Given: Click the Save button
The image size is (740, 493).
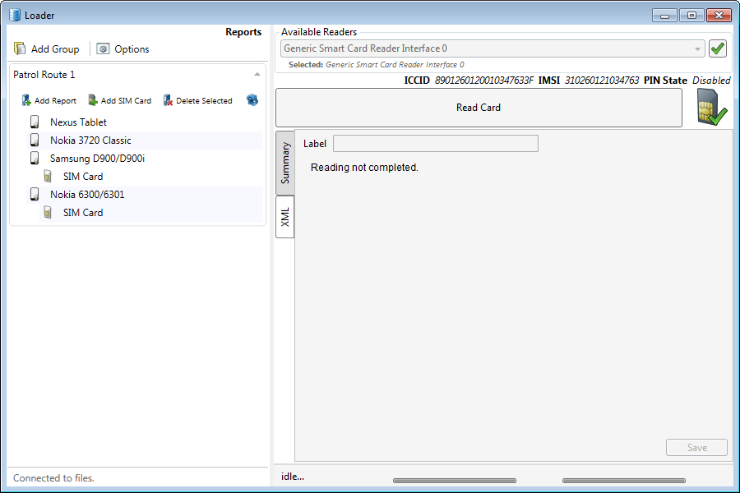Looking at the screenshot, I should coord(696,448).
